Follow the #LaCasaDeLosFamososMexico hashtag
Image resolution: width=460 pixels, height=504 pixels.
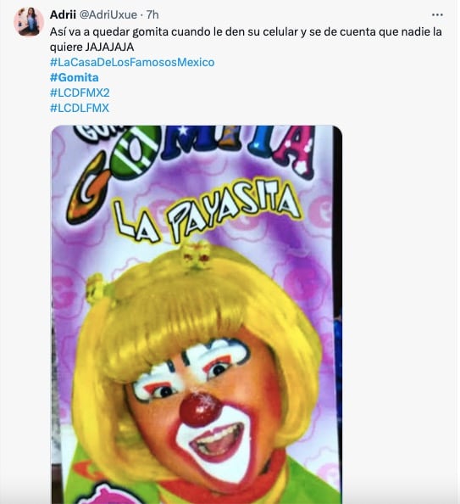click(x=132, y=62)
